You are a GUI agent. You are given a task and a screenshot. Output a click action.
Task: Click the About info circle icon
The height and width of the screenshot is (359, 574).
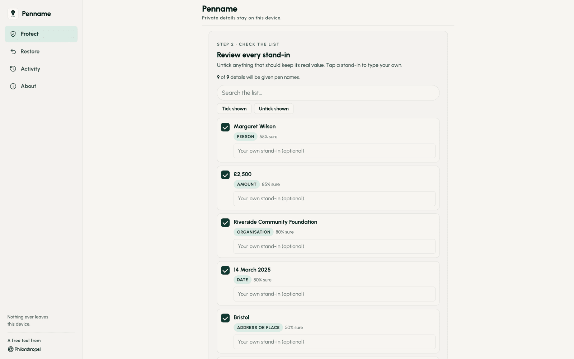(13, 86)
